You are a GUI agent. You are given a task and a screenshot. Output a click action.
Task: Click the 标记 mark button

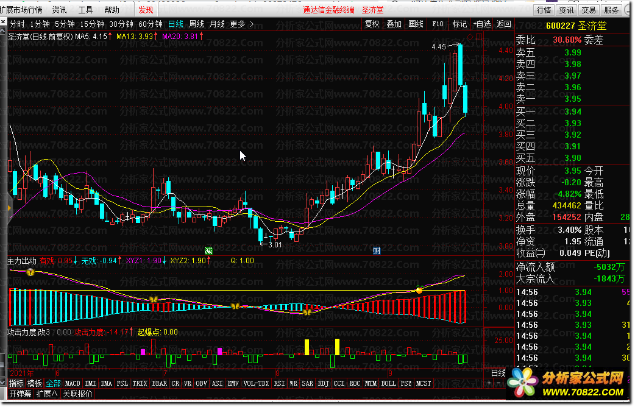point(459,24)
